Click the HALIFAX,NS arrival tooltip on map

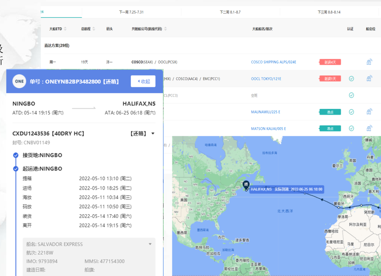click(286, 189)
